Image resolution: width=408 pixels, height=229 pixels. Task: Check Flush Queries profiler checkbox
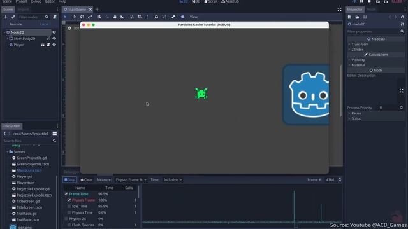pos(69,225)
